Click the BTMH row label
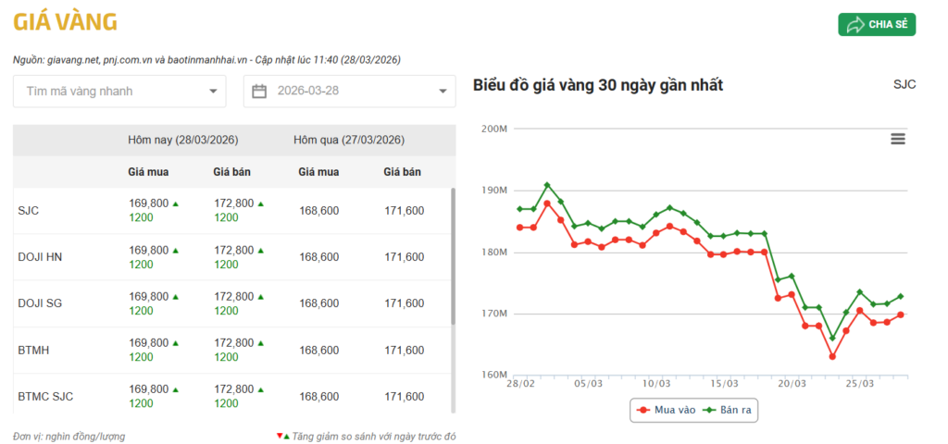Viewport: 948px width, 444px height. click(x=33, y=351)
